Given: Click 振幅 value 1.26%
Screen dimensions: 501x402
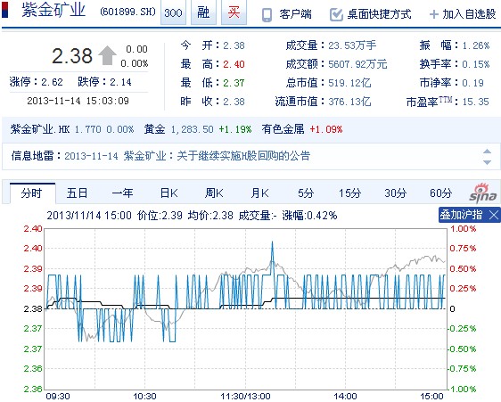Looking at the screenshot, I should (x=476, y=45).
